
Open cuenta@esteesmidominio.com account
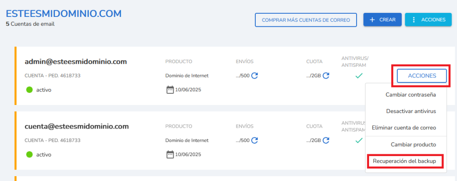coord(77,126)
